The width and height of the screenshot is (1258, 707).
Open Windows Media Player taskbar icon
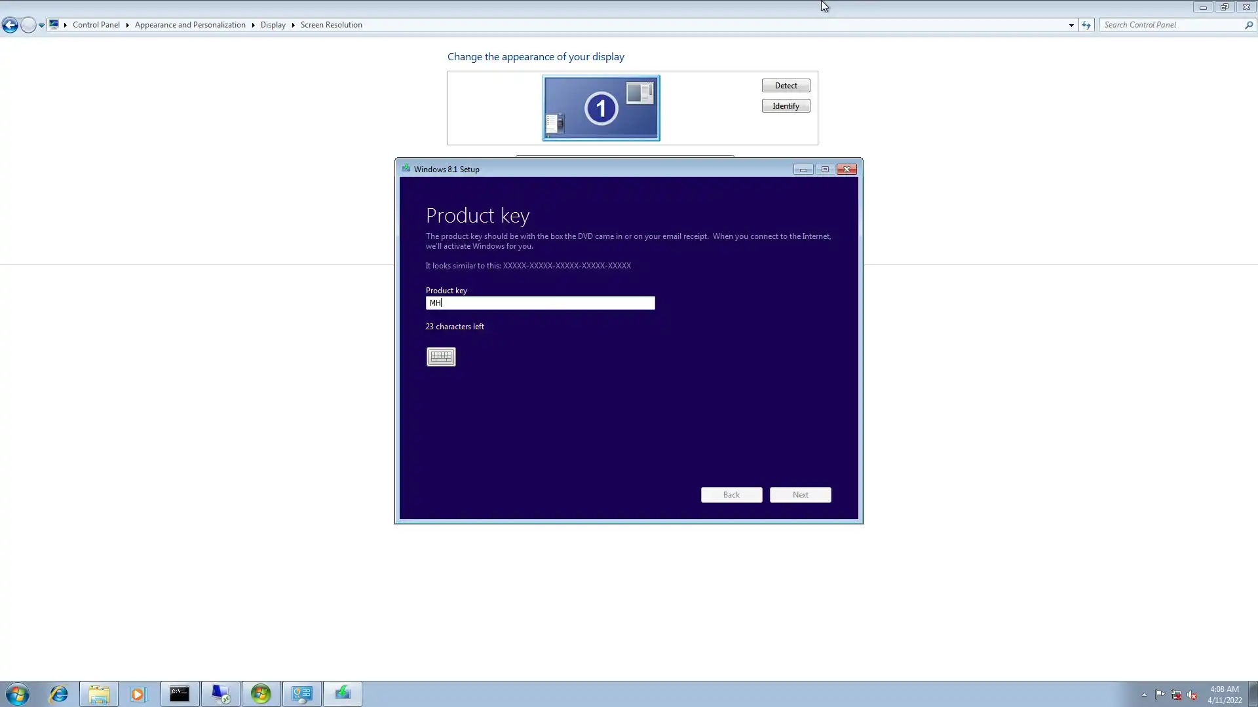point(138,694)
